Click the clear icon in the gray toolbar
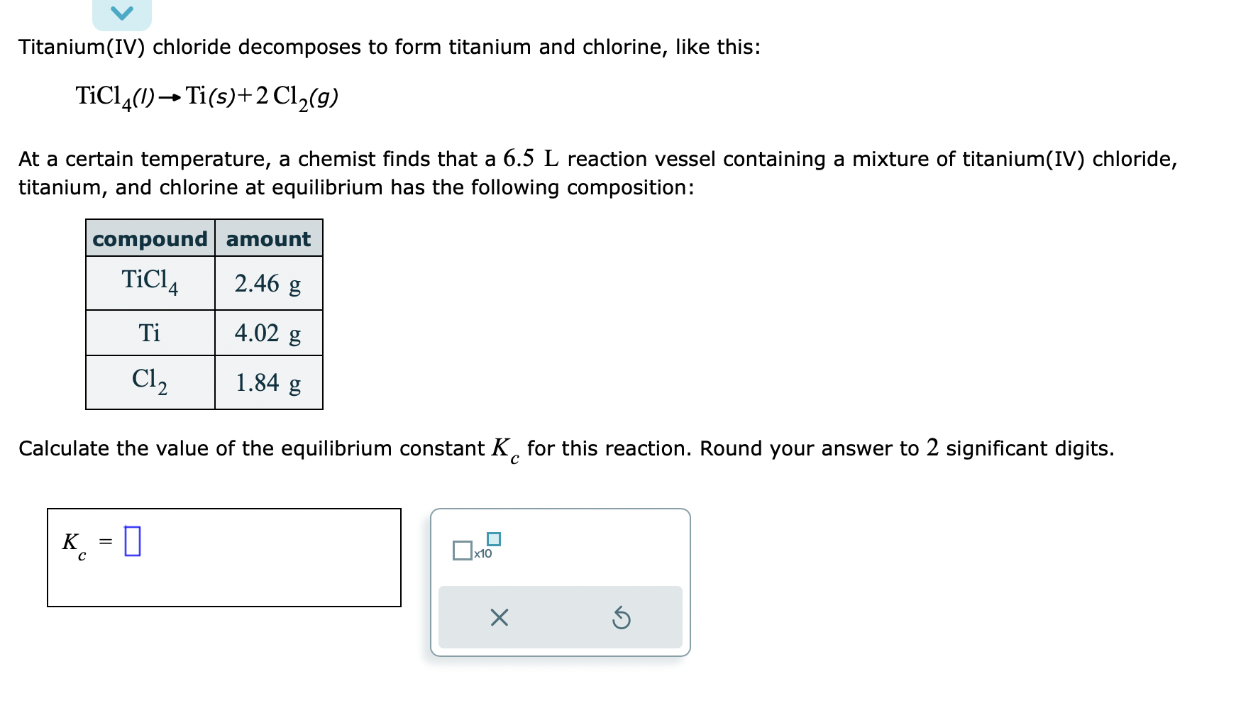This screenshot has width=1236, height=708. 499,619
